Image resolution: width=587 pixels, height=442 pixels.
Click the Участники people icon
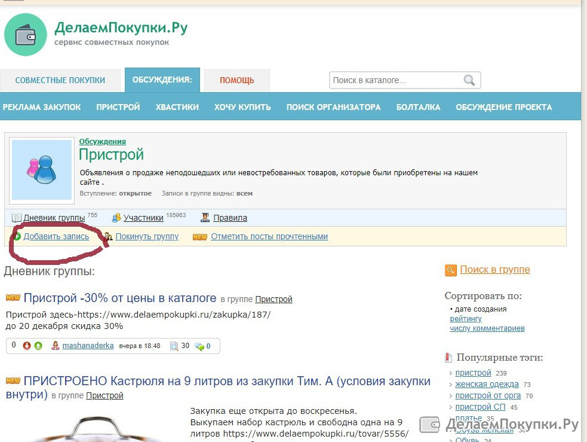click(x=116, y=218)
